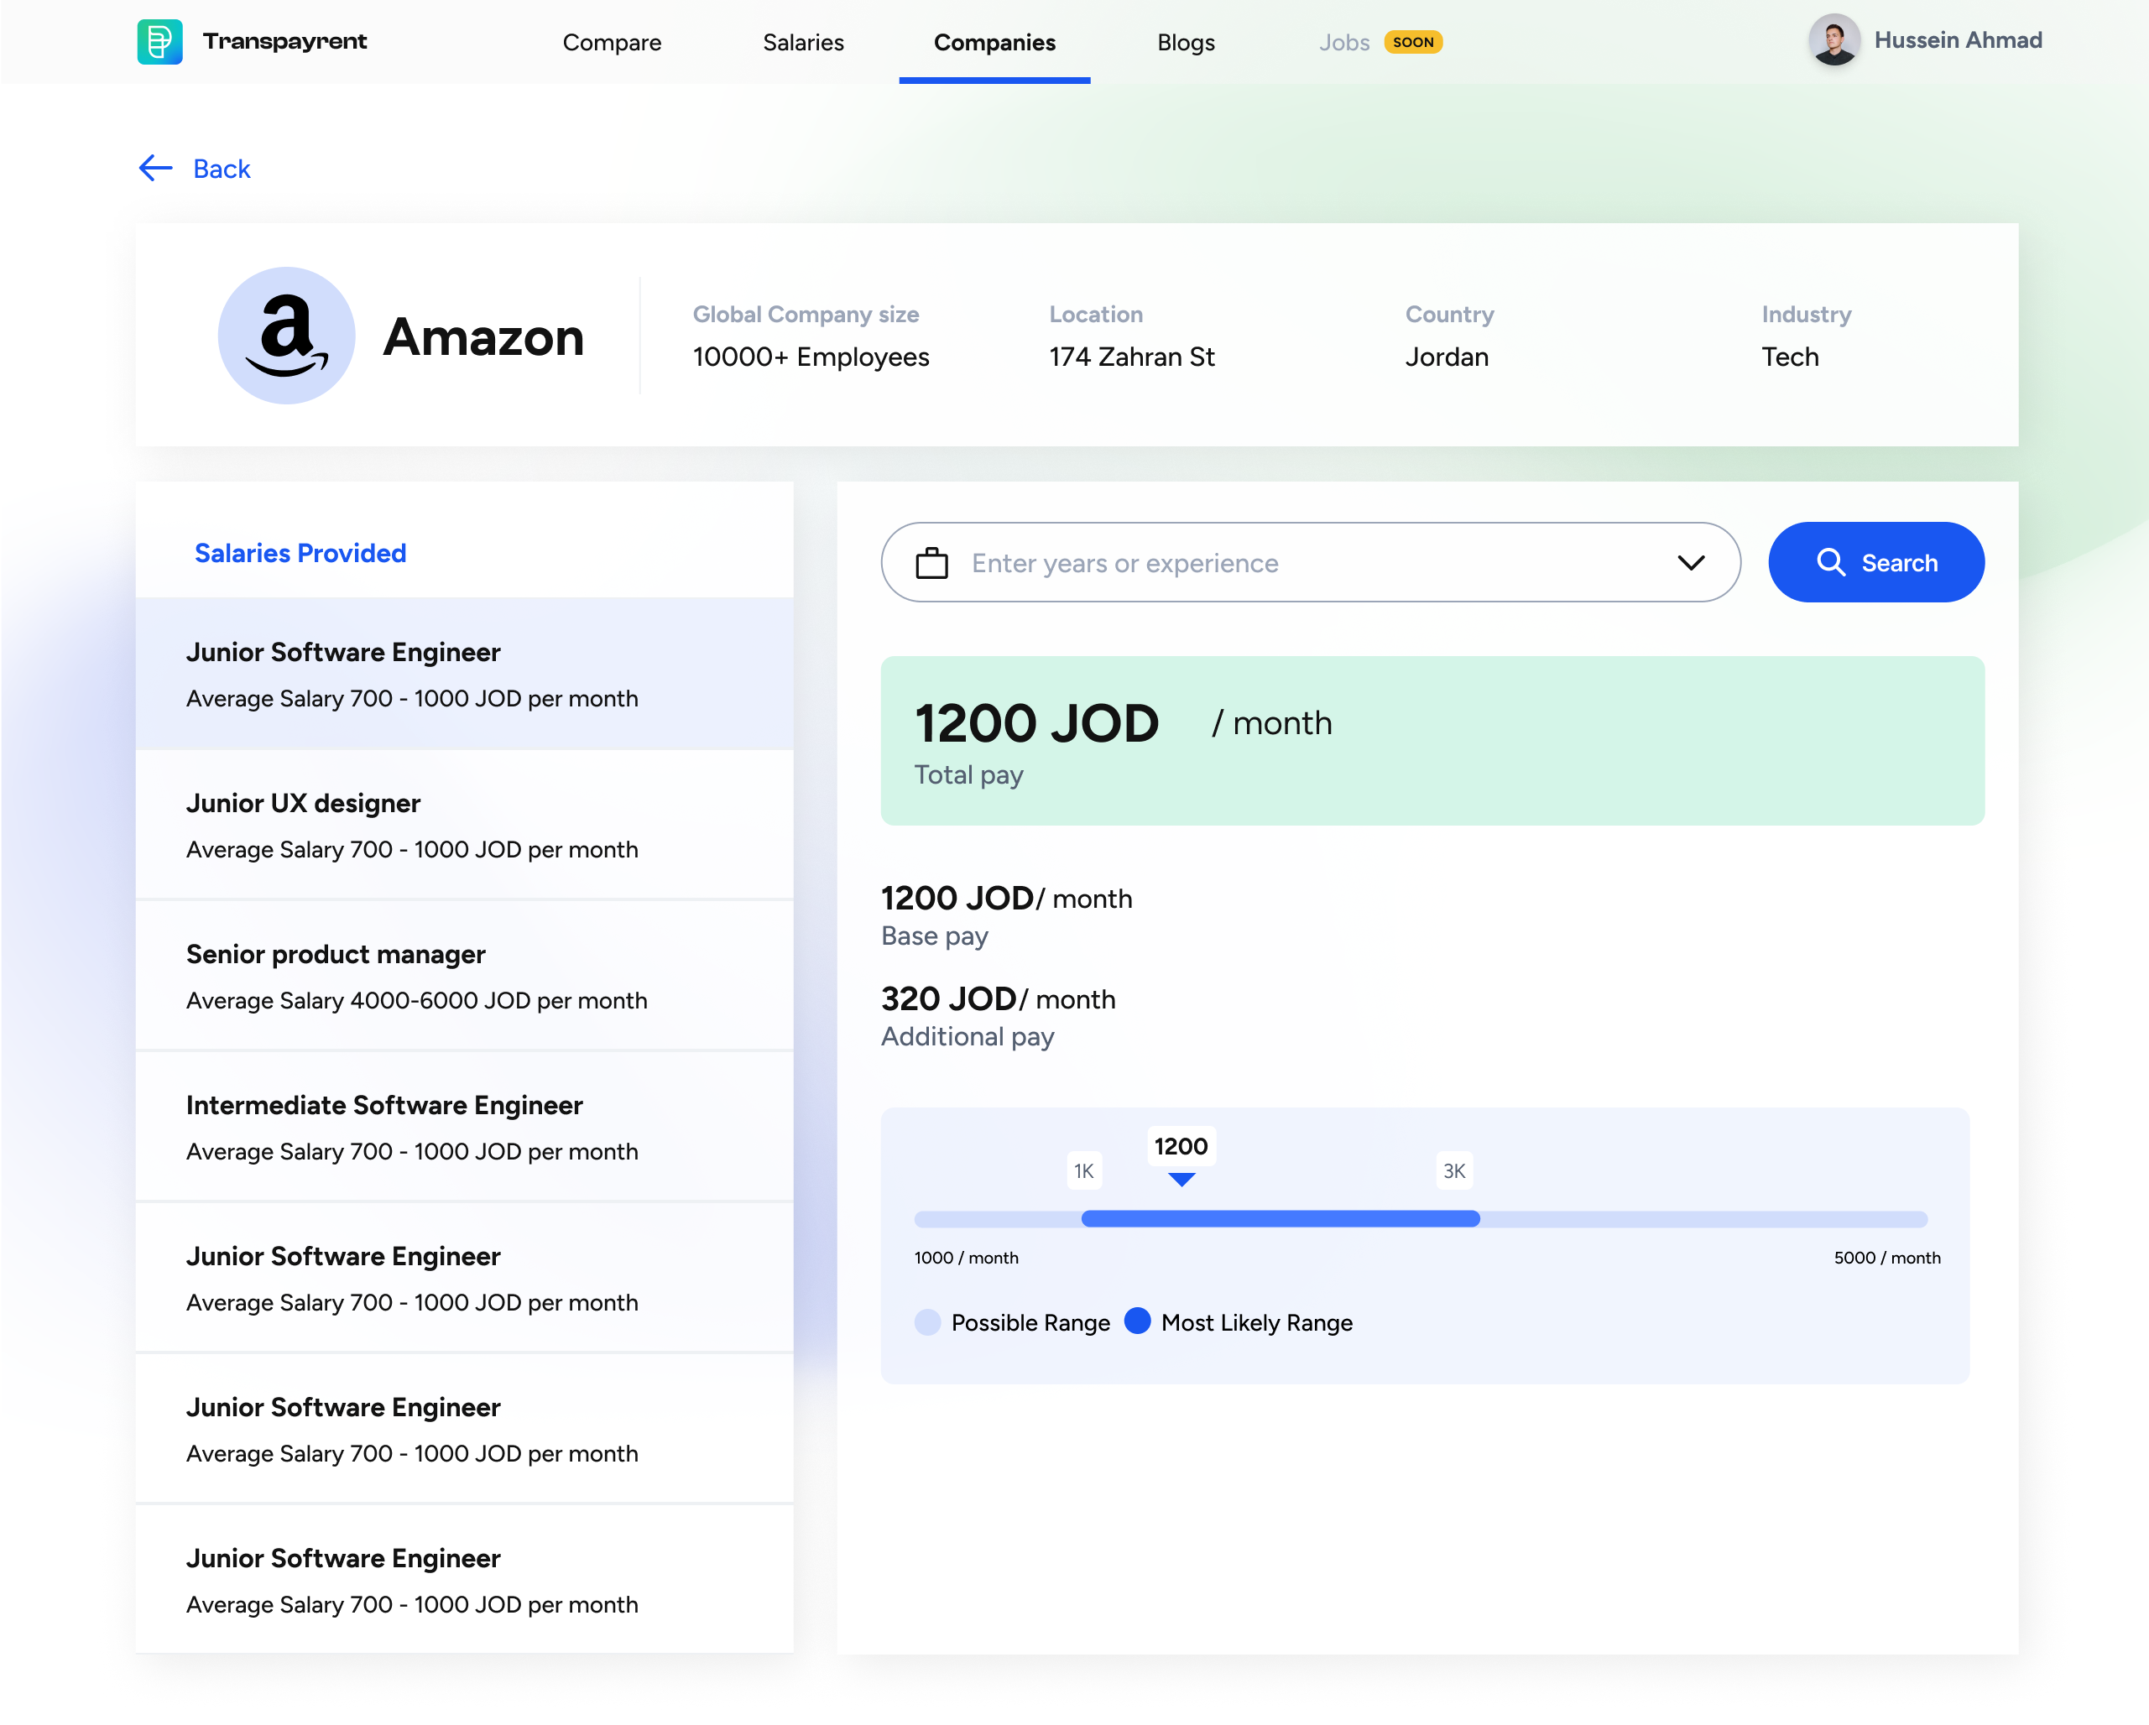Expand the years of experience dropdown chevron

[x=1691, y=563]
